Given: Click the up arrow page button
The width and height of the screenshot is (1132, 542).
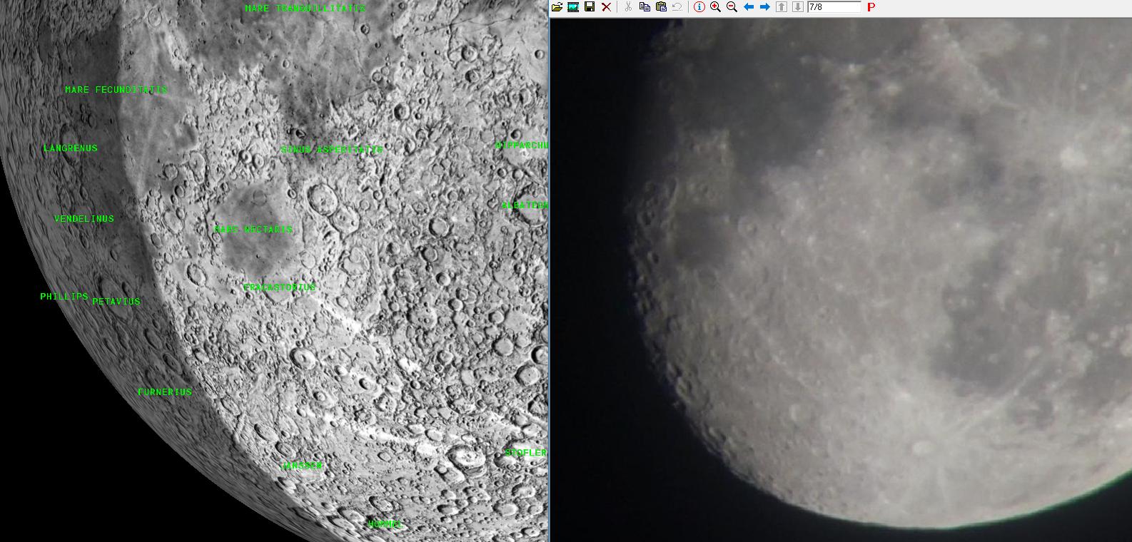Looking at the screenshot, I should click(782, 7).
